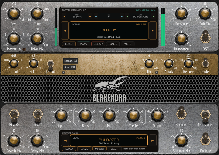Go to previous cab impulse
The width and height of the screenshot is (219, 155).
pos(65,31)
